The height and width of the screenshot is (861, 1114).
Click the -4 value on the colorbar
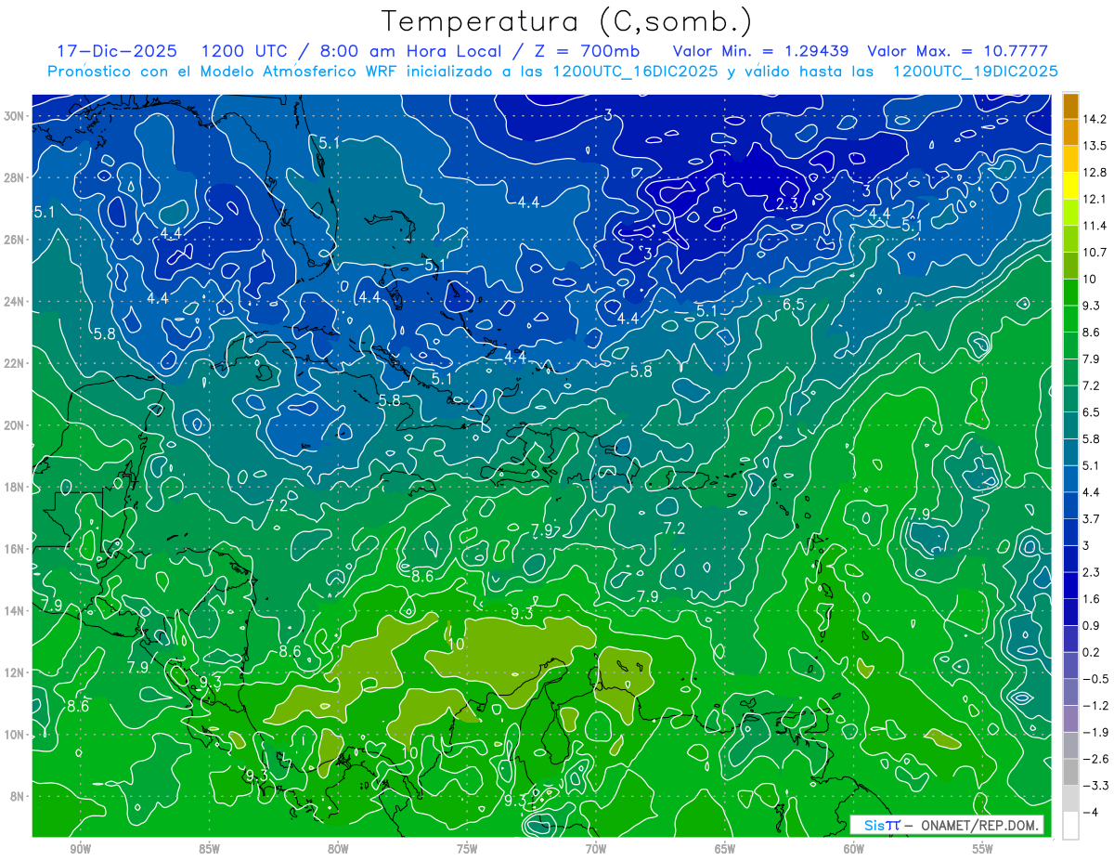coord(1090,812)
